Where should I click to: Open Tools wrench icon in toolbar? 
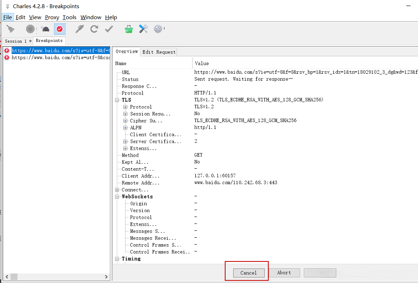(x=143, y=29)
